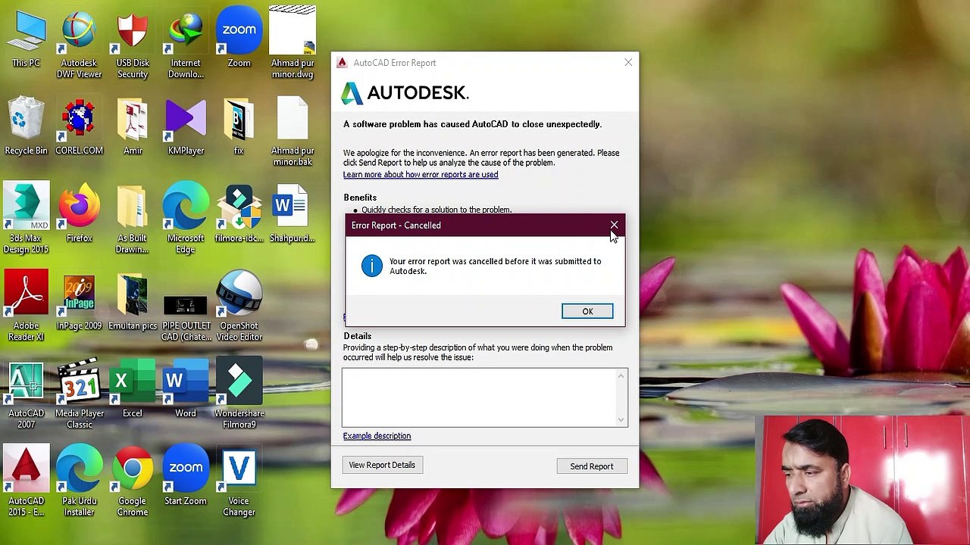
Task: Launch AutoCAD 2015 English shortcut
Action: click(x=26, y=482)
